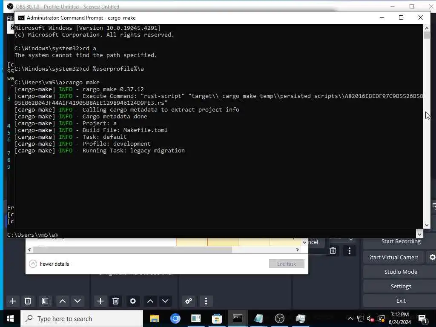The height and width of the screenshot is (327, 436).
Task: Switch to Command Prompt taskbar icon
Action: 238,318
